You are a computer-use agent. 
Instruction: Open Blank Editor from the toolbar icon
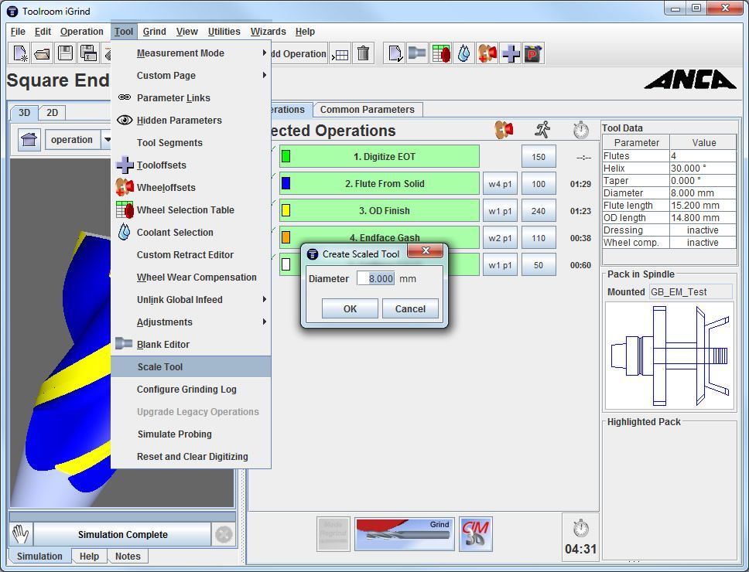(418, 53)
